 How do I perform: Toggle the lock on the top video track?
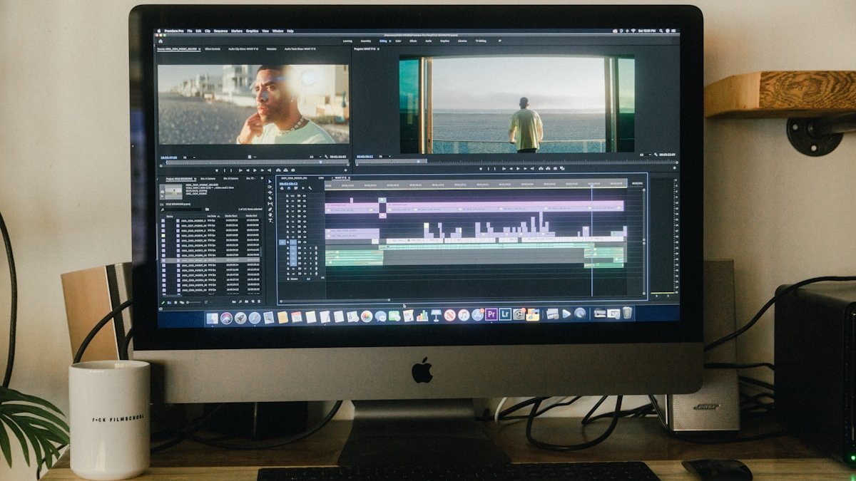pyautogui.click(x=287, y=195)
